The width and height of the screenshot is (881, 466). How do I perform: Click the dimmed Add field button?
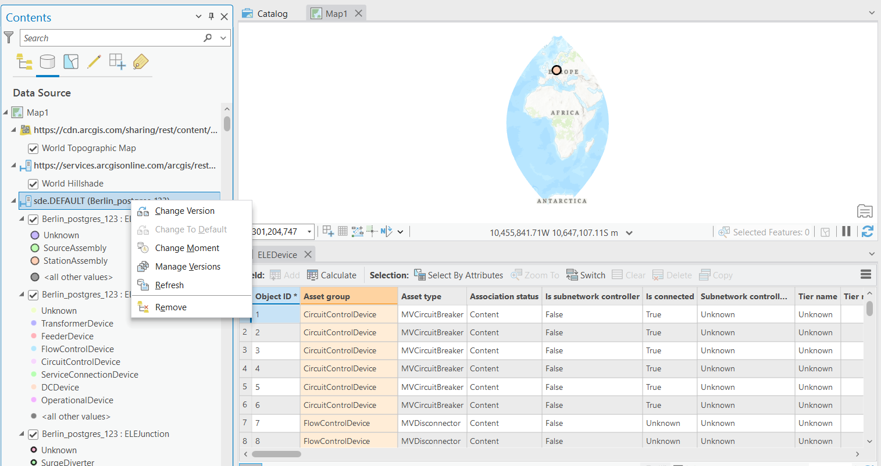tap(284, 275)
